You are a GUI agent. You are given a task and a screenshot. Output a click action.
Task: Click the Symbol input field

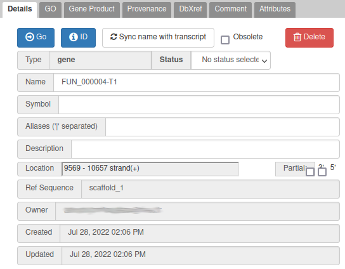[199, 105]
